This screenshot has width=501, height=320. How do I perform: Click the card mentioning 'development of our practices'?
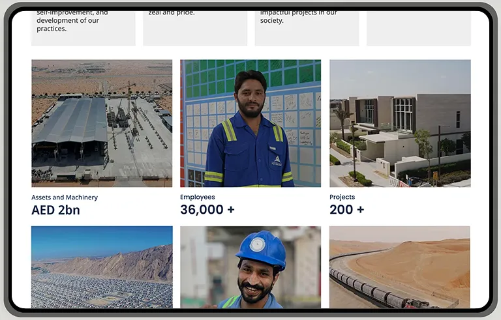point(83,28)
